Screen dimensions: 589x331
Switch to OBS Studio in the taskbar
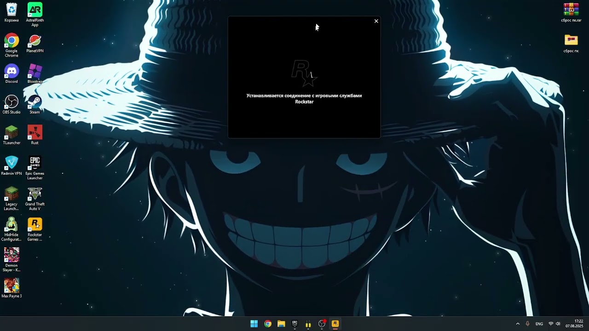322,324
